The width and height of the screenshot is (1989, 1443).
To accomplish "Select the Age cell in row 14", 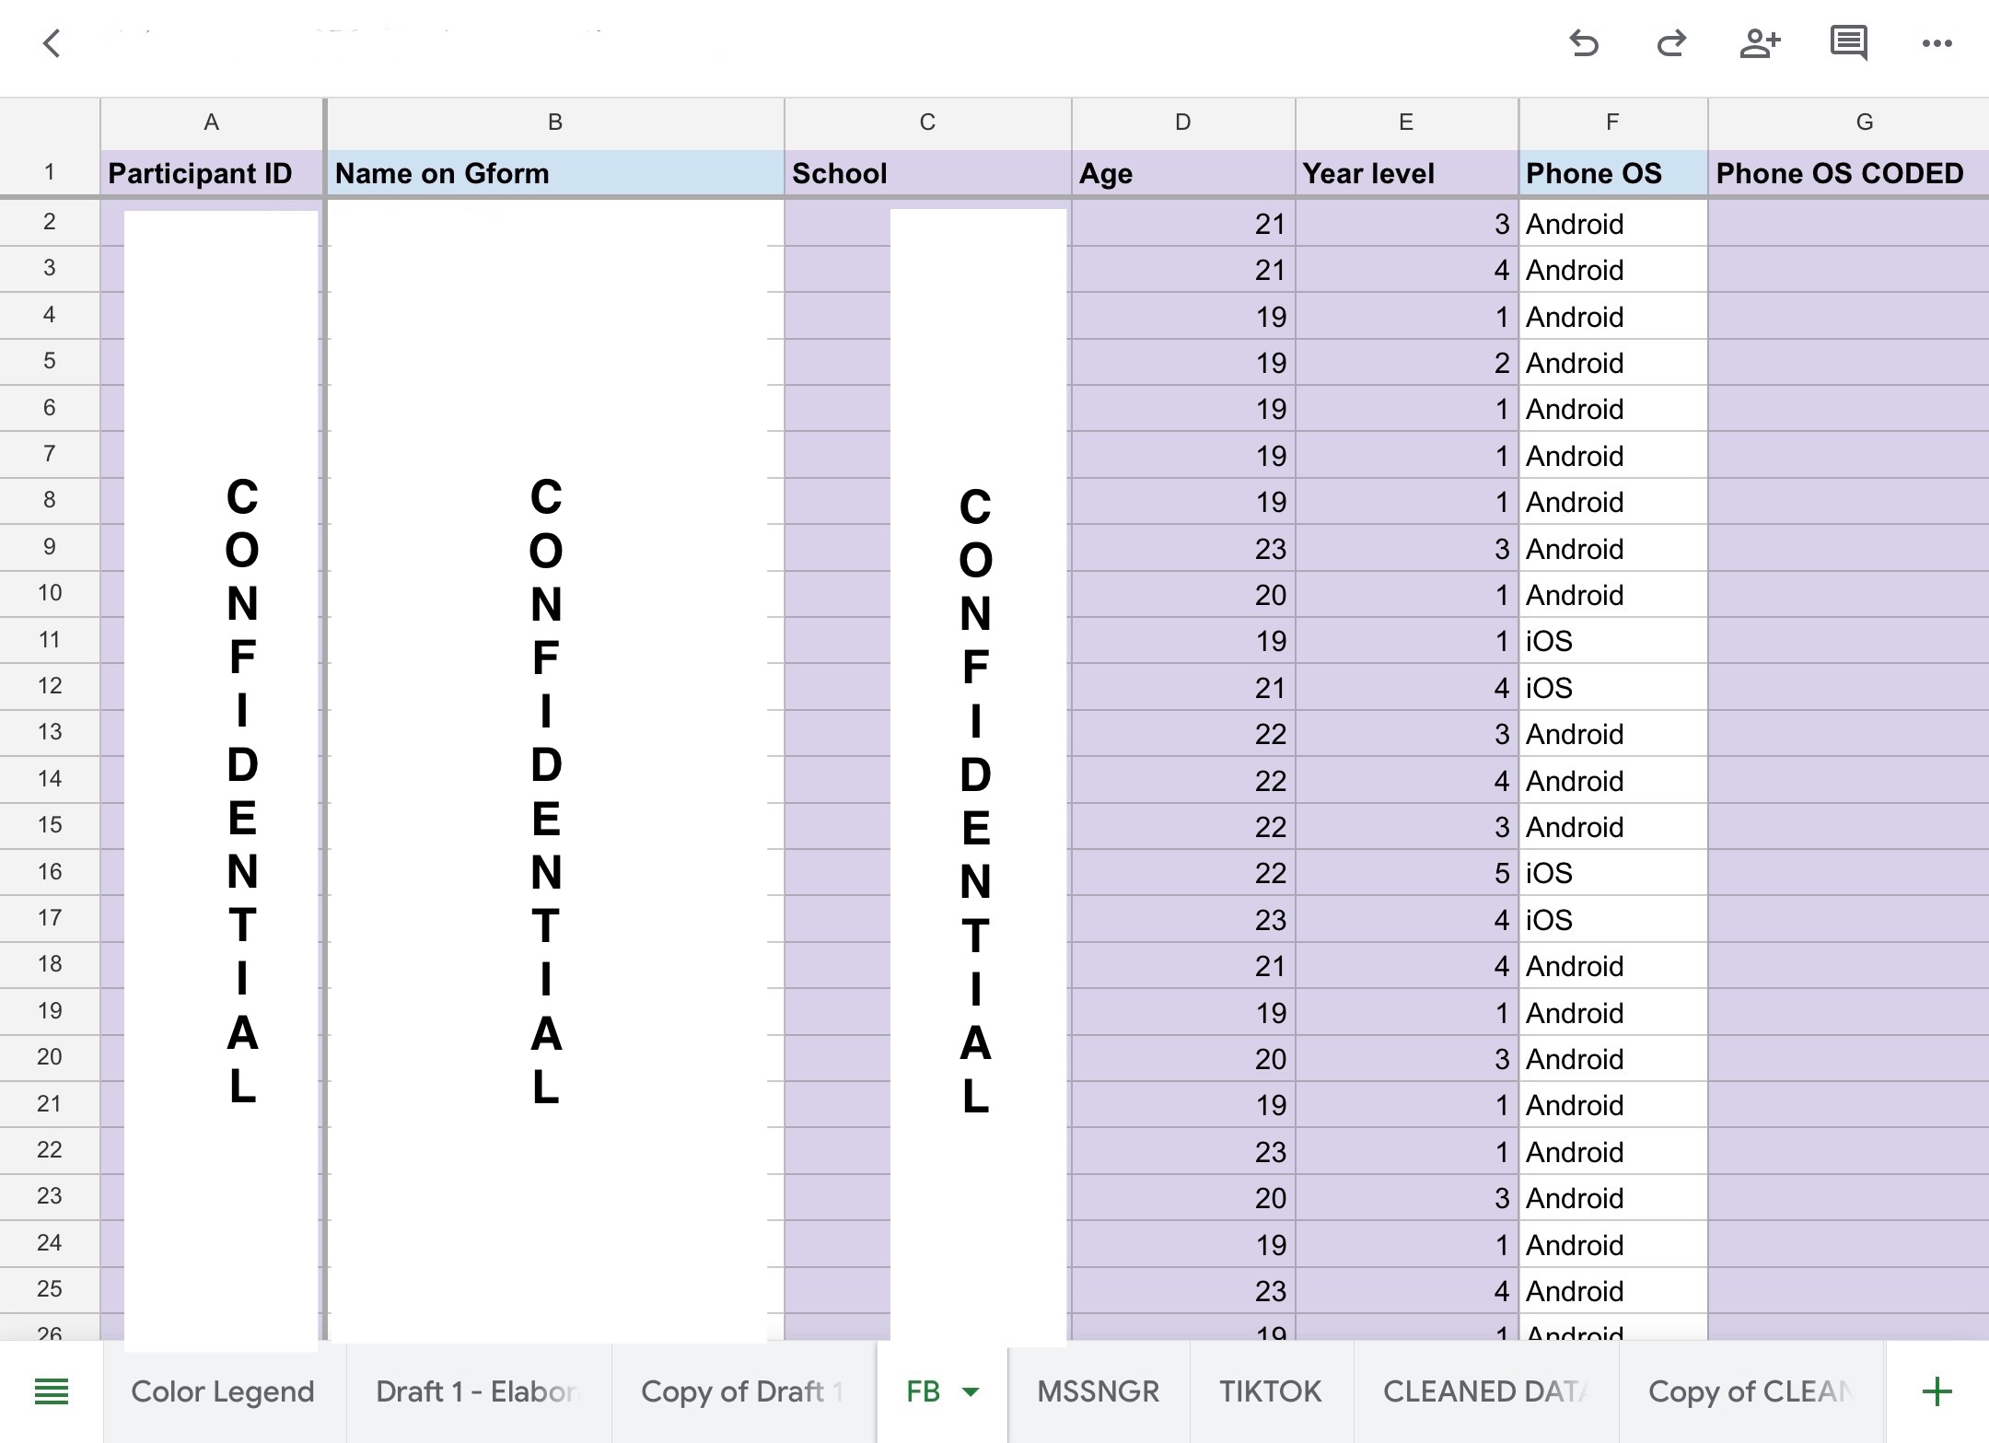I will (x=1183, y=781).
